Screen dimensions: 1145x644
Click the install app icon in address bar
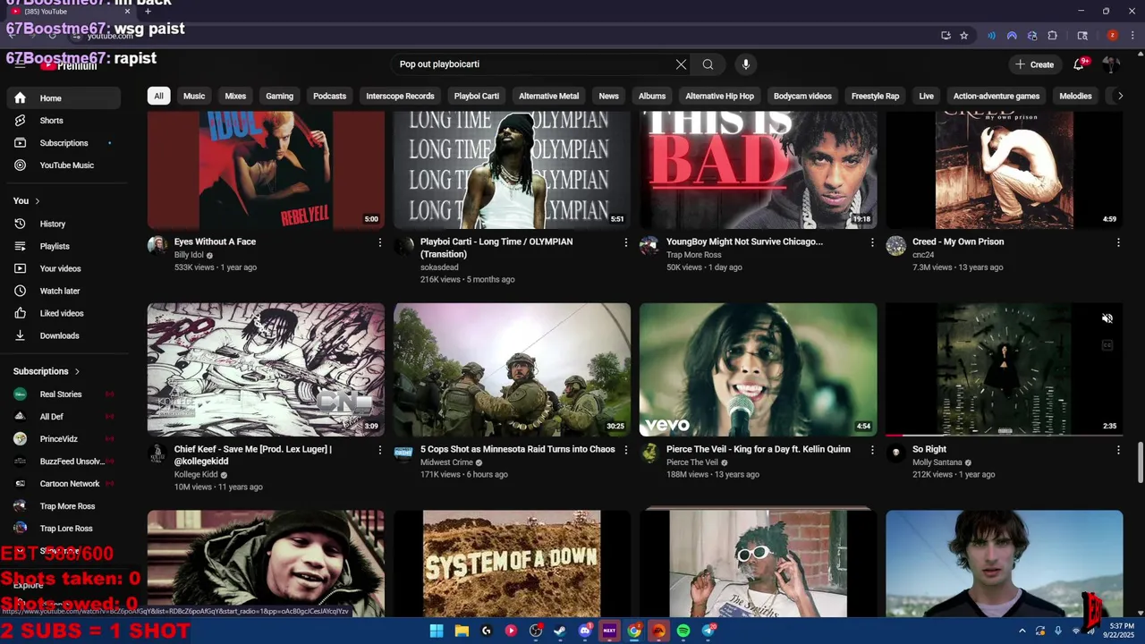click(x=946, y=36)
